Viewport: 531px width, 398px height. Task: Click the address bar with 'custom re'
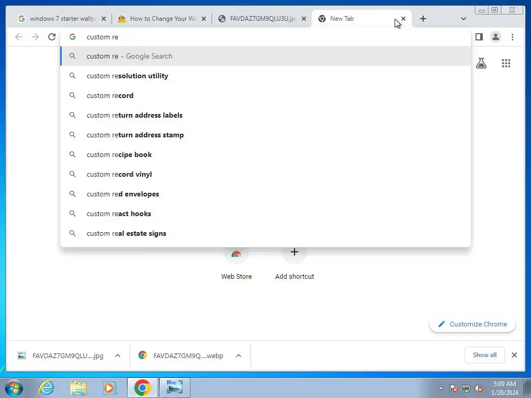pyautogui.click(x=265, y=37)
